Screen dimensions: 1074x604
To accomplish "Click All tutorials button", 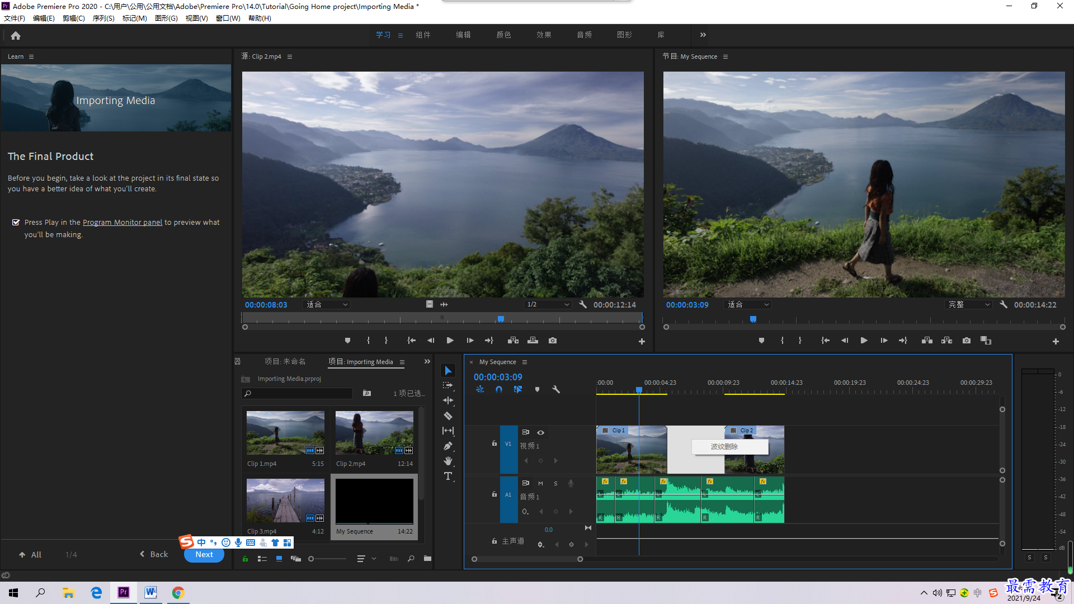I will pos(30,554).
